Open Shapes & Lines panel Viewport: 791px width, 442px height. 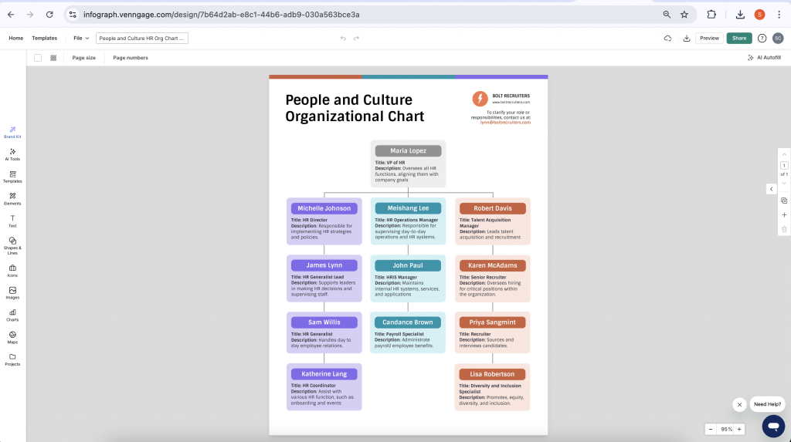pyautogui.click(x=12, y=245)
